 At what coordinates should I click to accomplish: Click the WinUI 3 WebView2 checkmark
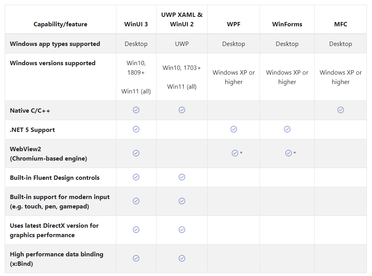[136, 153]
